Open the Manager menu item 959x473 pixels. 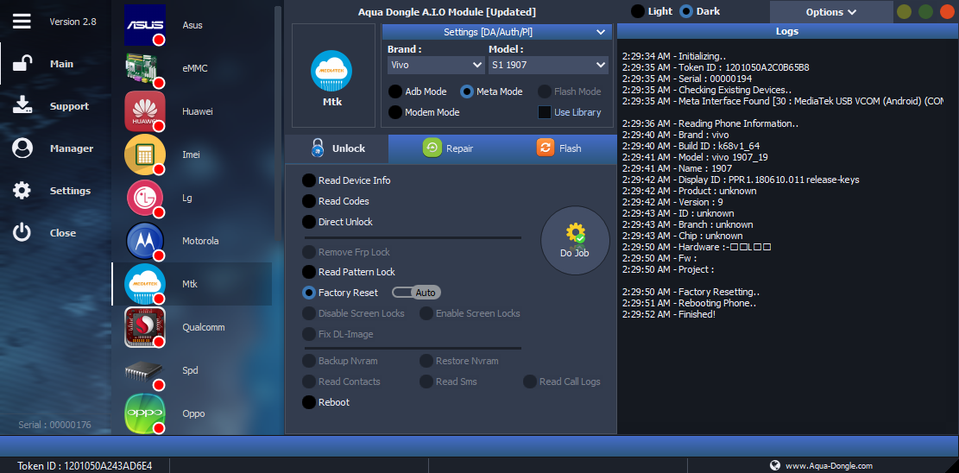[72, 148]
